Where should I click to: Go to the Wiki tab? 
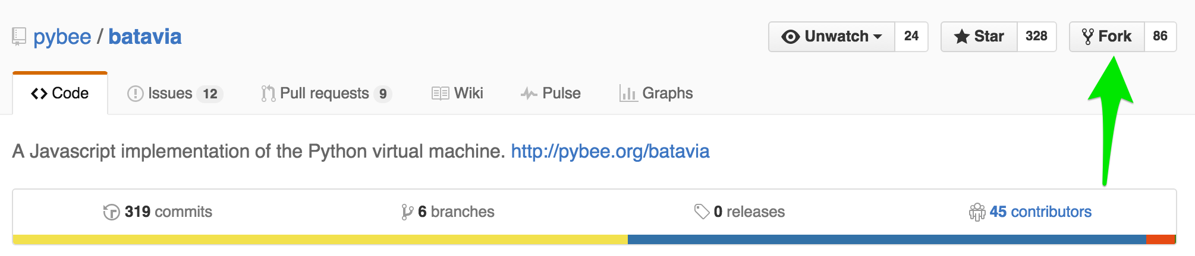pyautogui.click(x=457, y=94)
